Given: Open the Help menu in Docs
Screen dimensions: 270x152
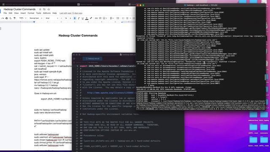Looking at the screenshot, I should coord(54,13).
